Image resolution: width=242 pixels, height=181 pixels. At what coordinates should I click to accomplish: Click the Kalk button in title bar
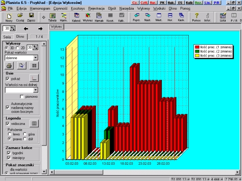click(189, 3)
